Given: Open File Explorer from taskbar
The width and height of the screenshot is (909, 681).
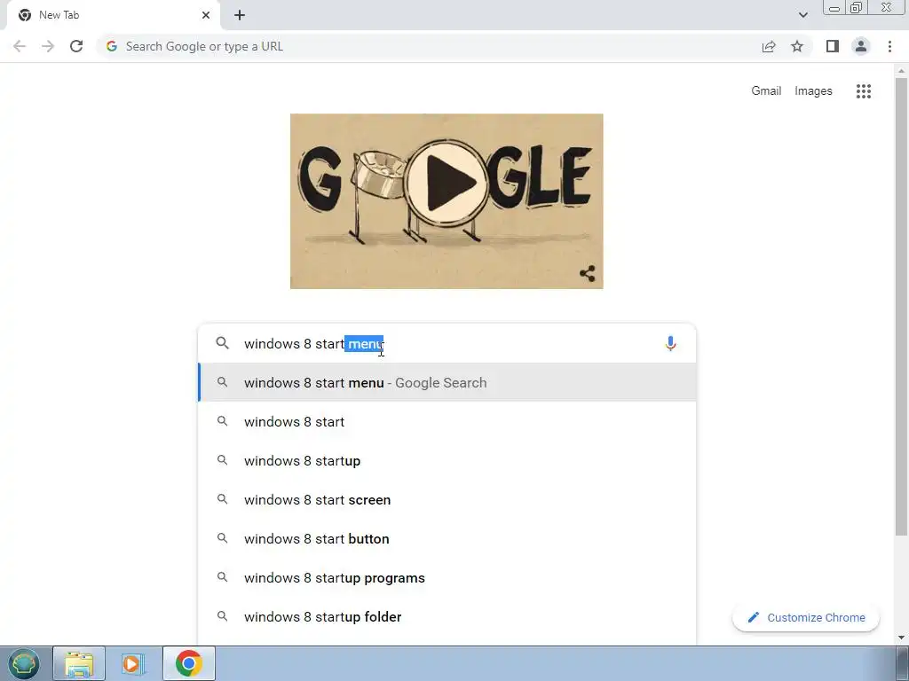Looking at the screenshot, I should [x=79, y=663].
